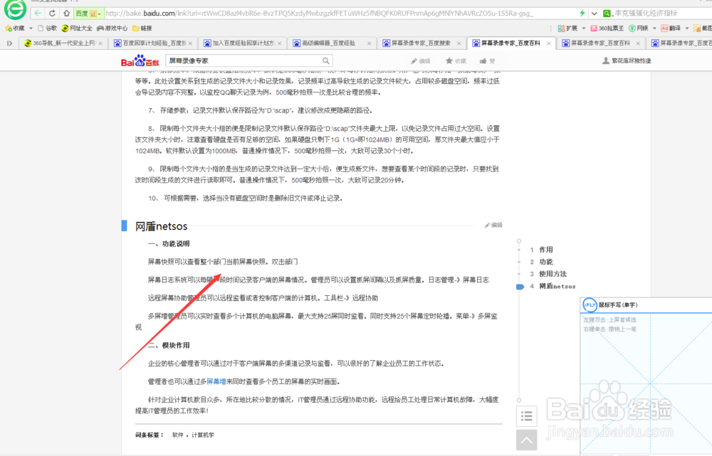Expand the 收藏 dropdown arrow
Image resolution: width=712 pixels, height=456 pixels.
(x=31, y=28)
